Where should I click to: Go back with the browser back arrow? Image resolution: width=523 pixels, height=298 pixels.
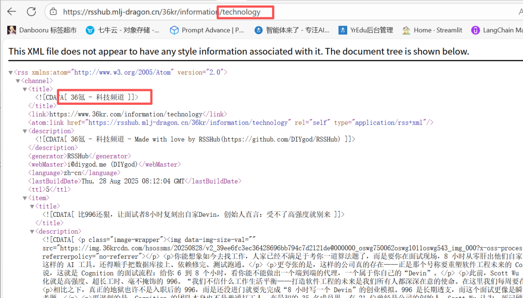click(12, 12)
